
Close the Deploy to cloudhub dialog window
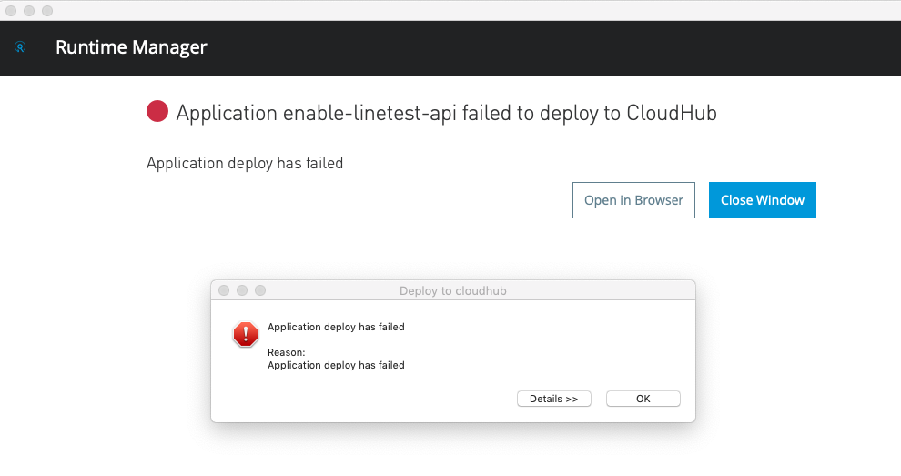click(x=224, y=290)
